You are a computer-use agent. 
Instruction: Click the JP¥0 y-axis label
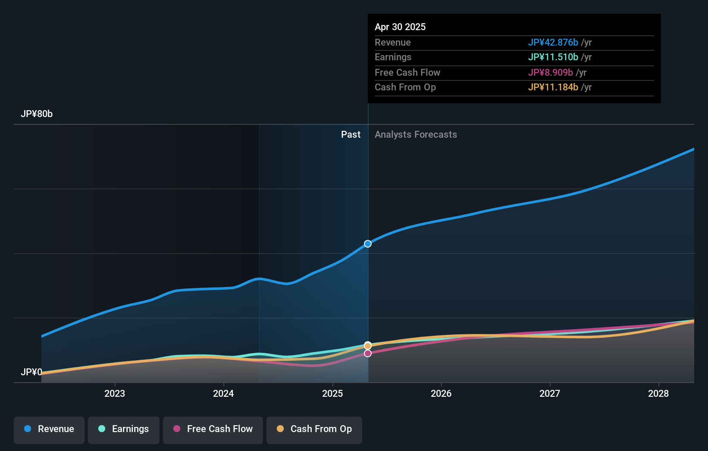(31, 372)
